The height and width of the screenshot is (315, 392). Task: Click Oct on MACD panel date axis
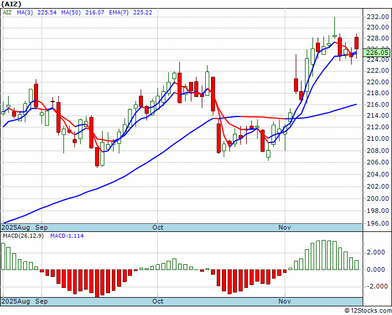click(x=158, y=301)
